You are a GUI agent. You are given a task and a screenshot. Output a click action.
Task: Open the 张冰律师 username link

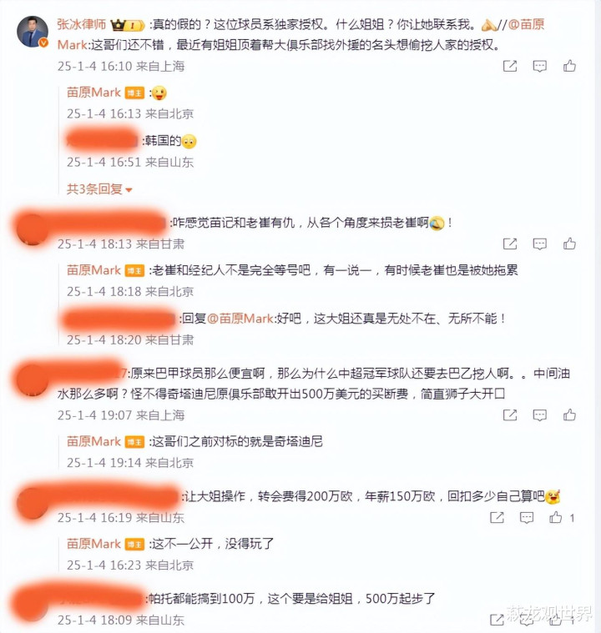coord(81,24)
